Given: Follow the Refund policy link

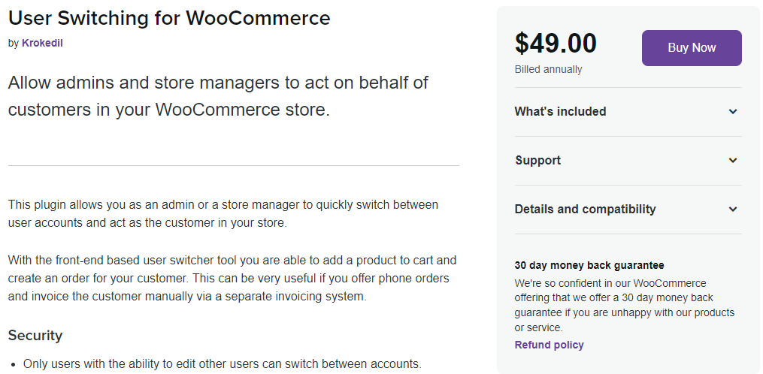Looking at the screenshot, I should (549, 345).
